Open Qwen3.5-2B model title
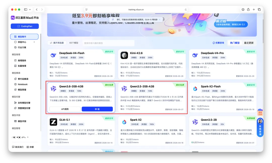Image resolution: width=272 pixels, height=163 pixels. coord(209,120)
